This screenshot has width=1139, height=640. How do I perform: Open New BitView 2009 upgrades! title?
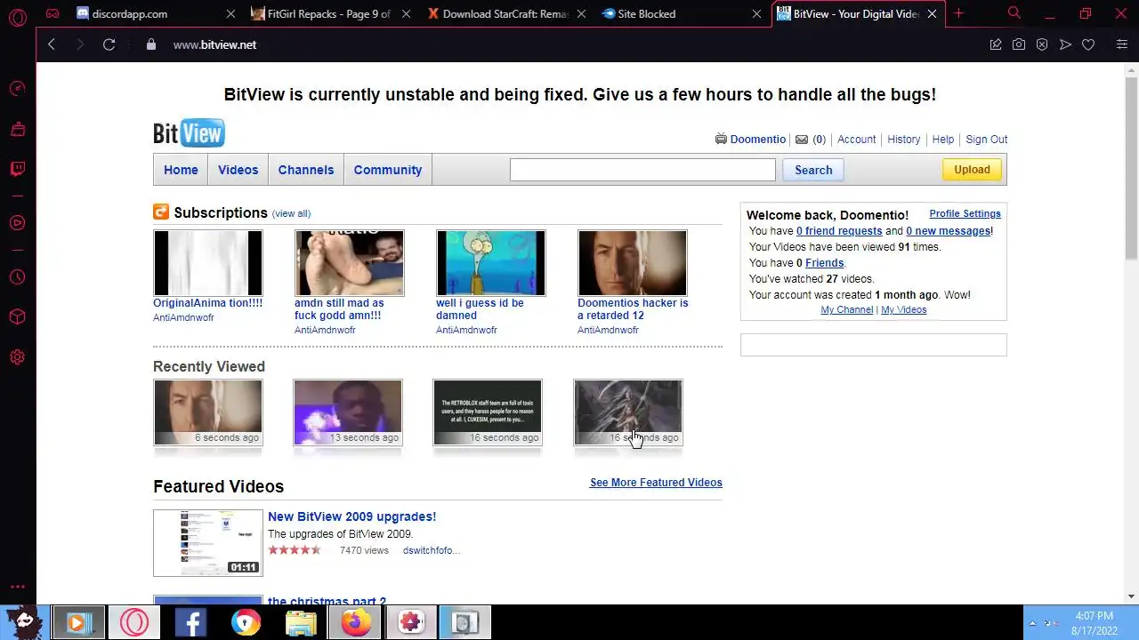tap(351, 516)
